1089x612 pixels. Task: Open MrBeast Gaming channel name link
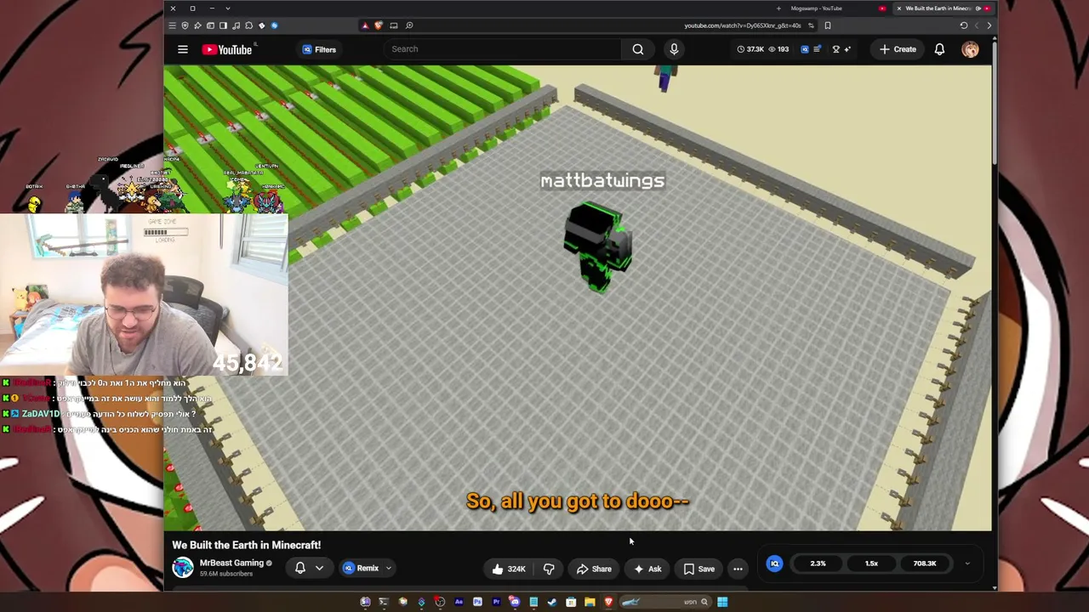click(231, 563)
